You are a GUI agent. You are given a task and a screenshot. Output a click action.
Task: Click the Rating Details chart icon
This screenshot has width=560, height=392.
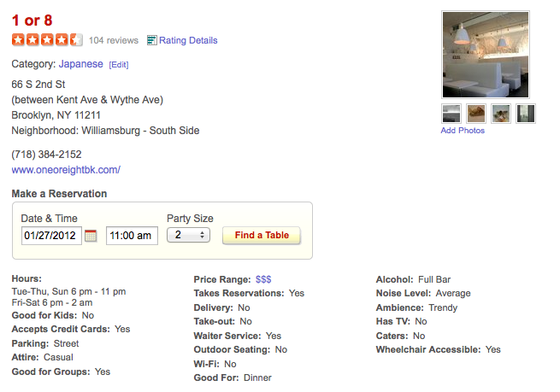152,40
